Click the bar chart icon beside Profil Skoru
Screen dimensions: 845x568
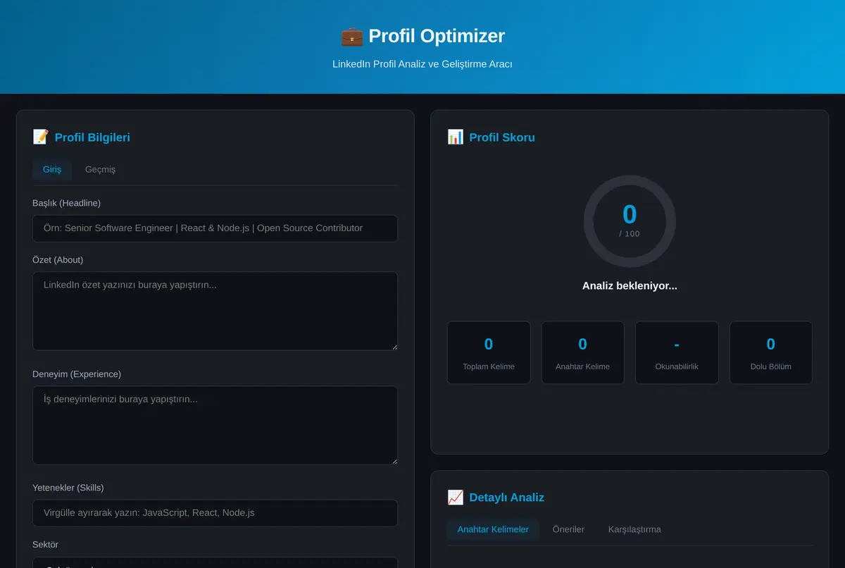455,137
